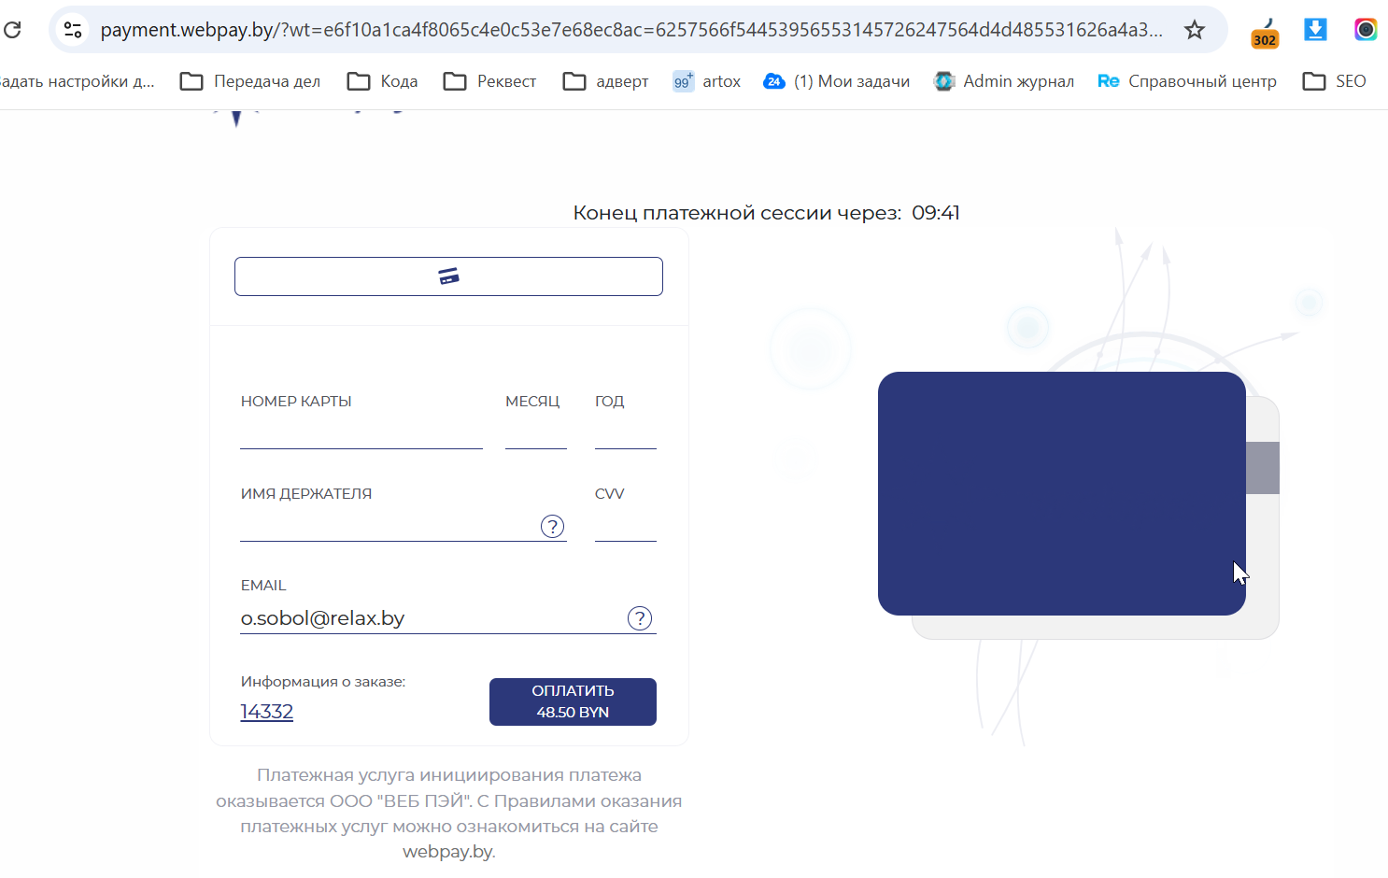
Task: Bookmark this page with the star icon
Action: click(x=1195, y=30)
